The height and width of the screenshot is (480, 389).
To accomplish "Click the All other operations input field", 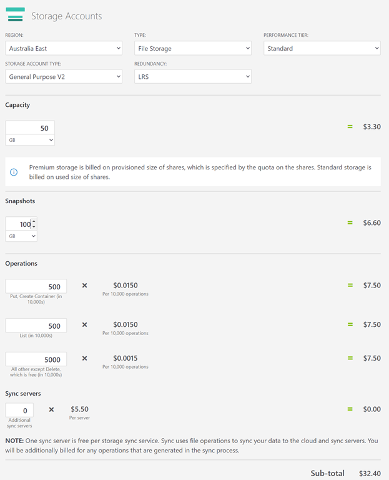I will pyautogui.click(x=36, y=359).
